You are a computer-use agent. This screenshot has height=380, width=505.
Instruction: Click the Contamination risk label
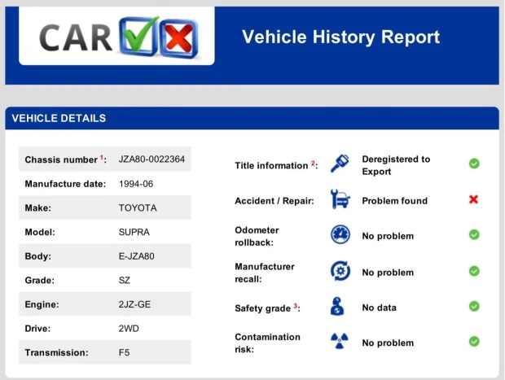(x=267, y=343)
